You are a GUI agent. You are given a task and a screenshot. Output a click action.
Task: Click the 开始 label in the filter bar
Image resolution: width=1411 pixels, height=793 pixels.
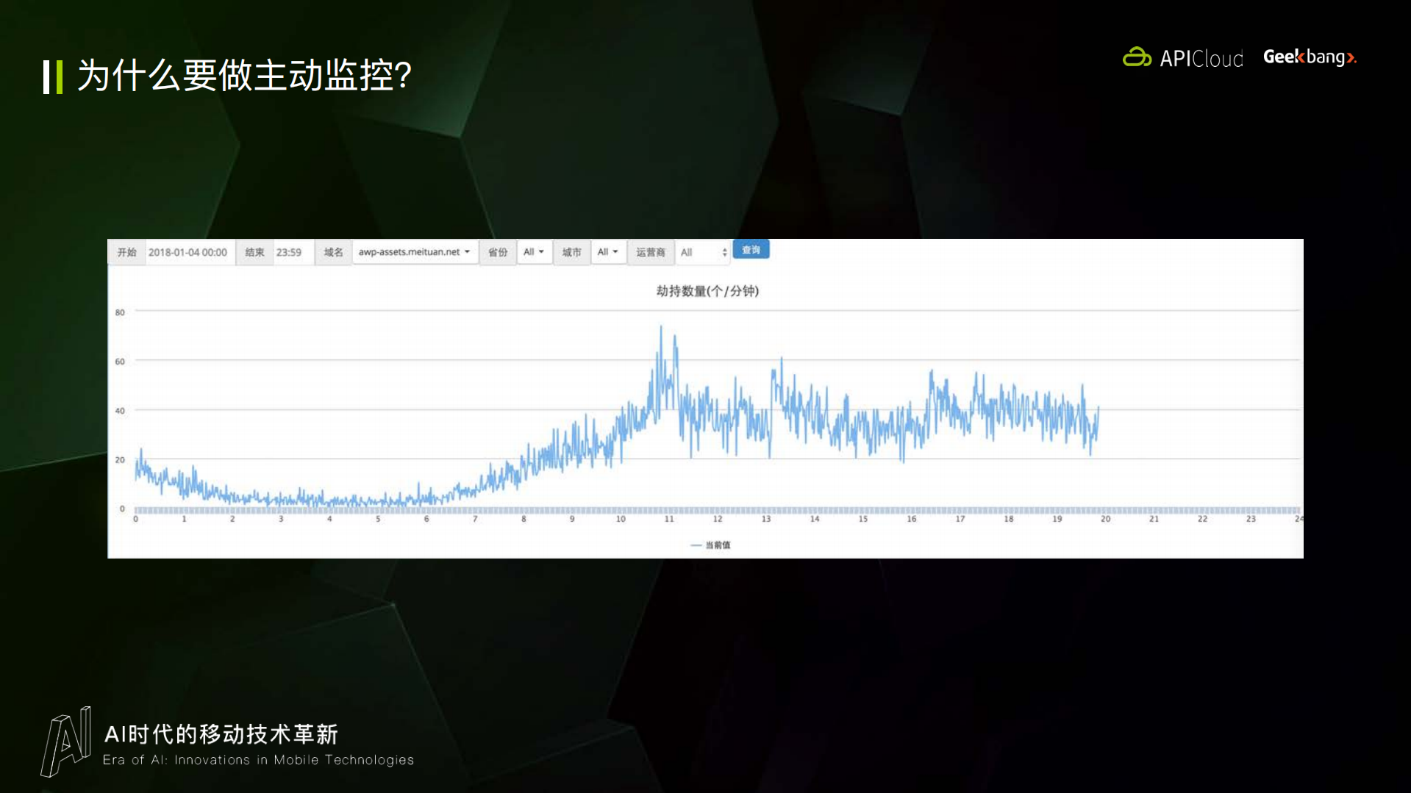tap(126, 251)
